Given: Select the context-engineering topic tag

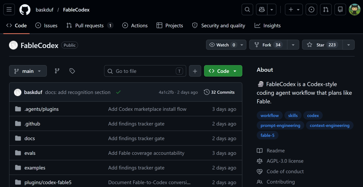Looking at the screenshot, I should [x=330, y=125].
